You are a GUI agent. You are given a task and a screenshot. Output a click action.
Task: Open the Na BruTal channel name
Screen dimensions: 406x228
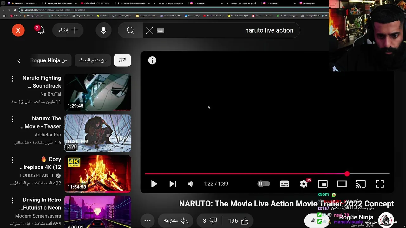pyautogui.click(x=51, y=94)
